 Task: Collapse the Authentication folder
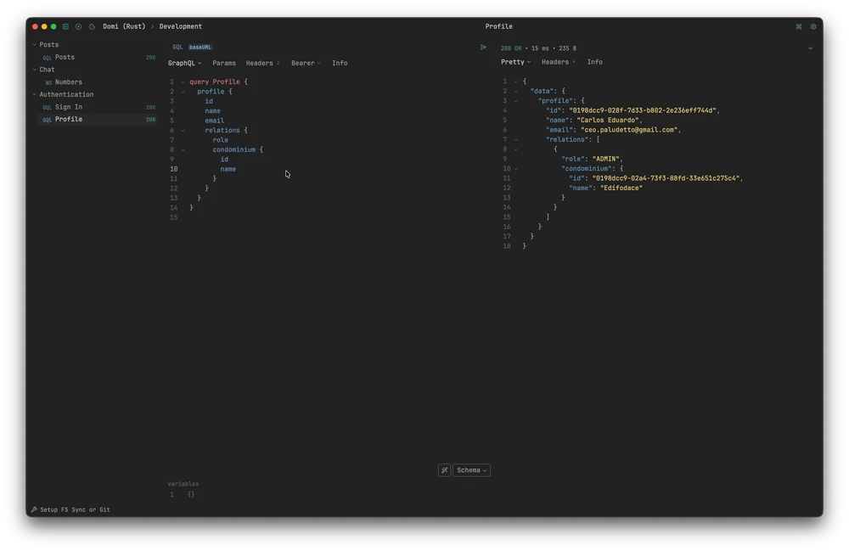click(x=35, y=95)
